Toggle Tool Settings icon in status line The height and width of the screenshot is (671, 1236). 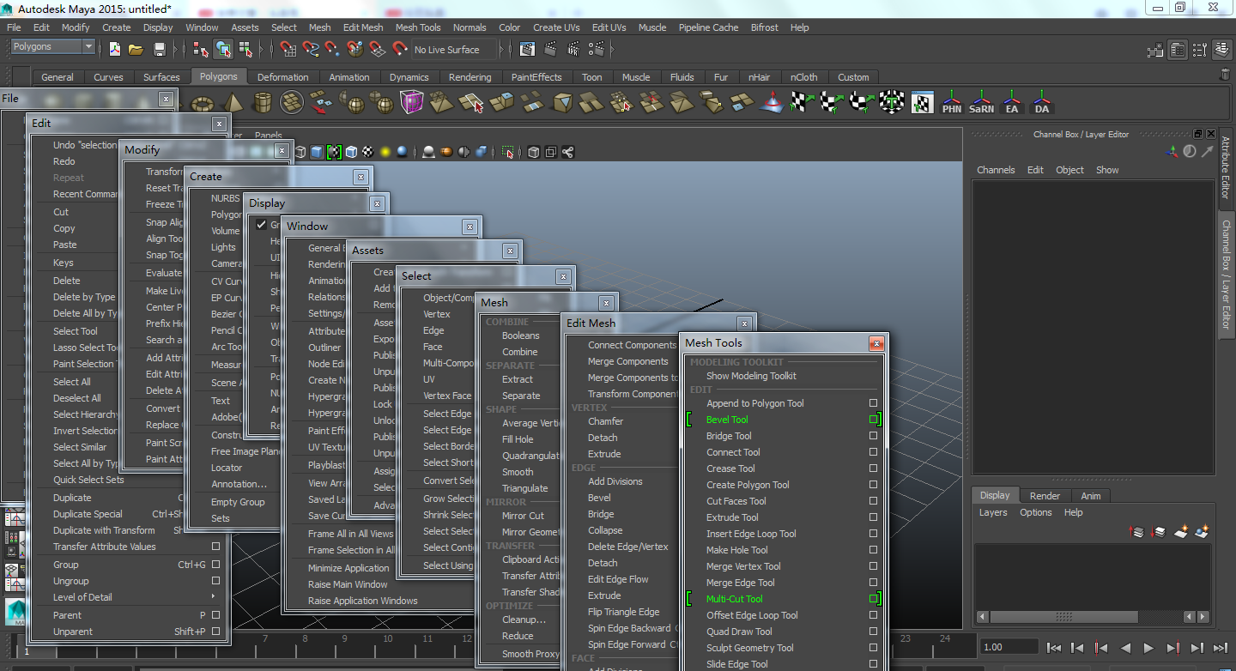[x=1199, y=49]
